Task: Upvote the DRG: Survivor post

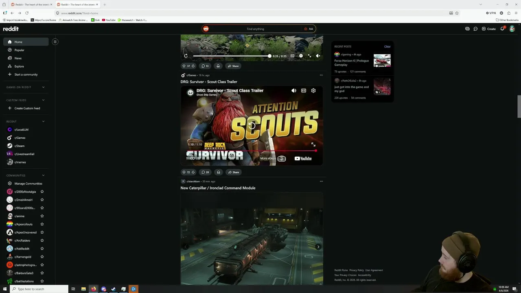Action: click(184, 172)
